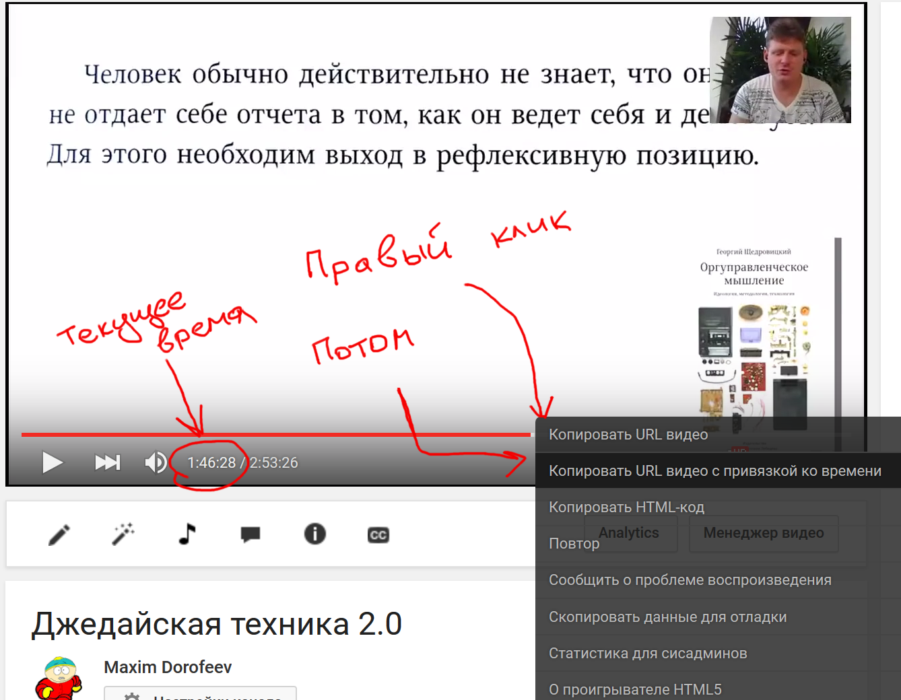Select 'Скопировать данные для отладки'
Image resolution: width=901 pixels, height=700 pixels.
point(667,617)
